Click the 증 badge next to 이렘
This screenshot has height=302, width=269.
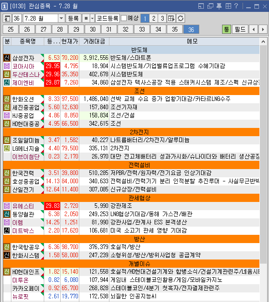pyautogui.click(x=7, y=222)
